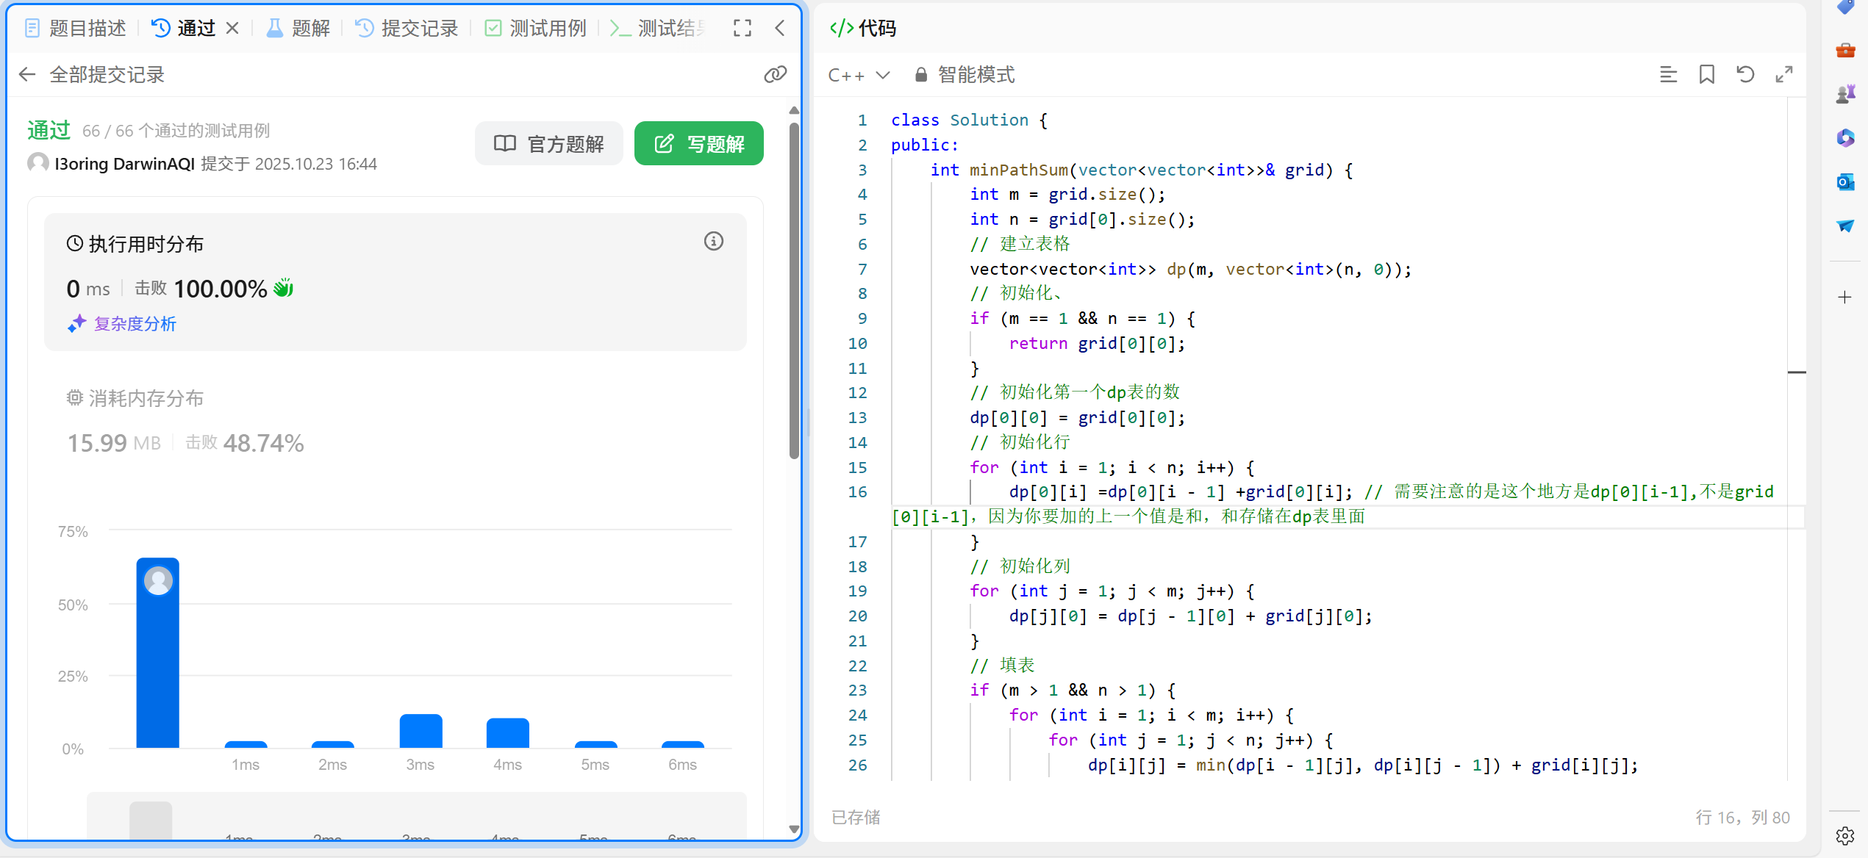Click the copy link icon
Image resolution: width=1868 pixels, height=858 pixels.
point(775,74)
